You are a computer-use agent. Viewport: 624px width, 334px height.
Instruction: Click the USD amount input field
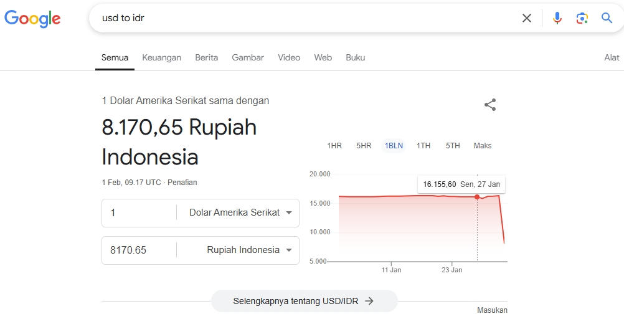pos(140,212)
